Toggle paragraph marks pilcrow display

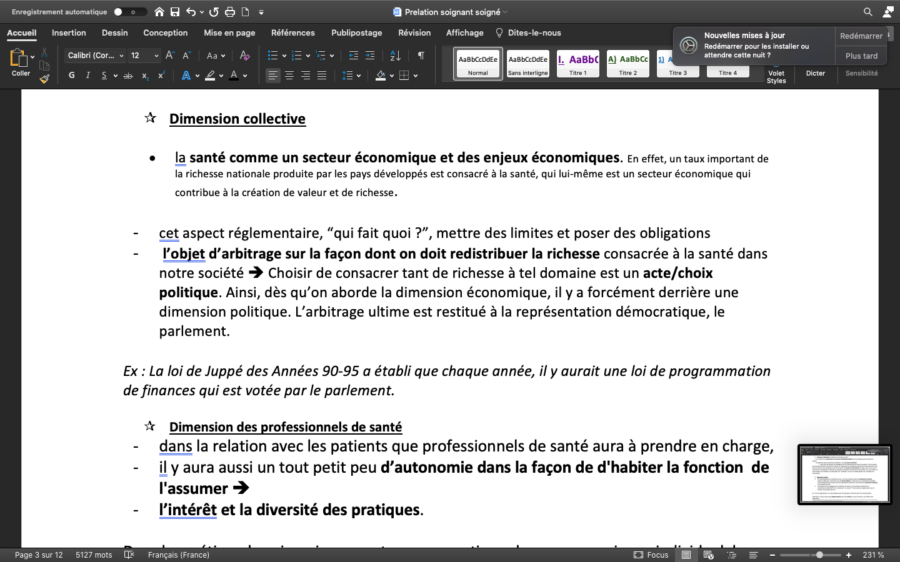pyautogui.click(x=421, y=56)
